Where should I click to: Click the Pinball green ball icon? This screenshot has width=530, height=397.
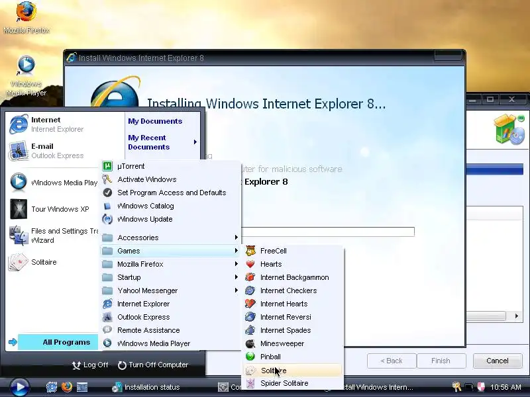click(x=250, y=357)
